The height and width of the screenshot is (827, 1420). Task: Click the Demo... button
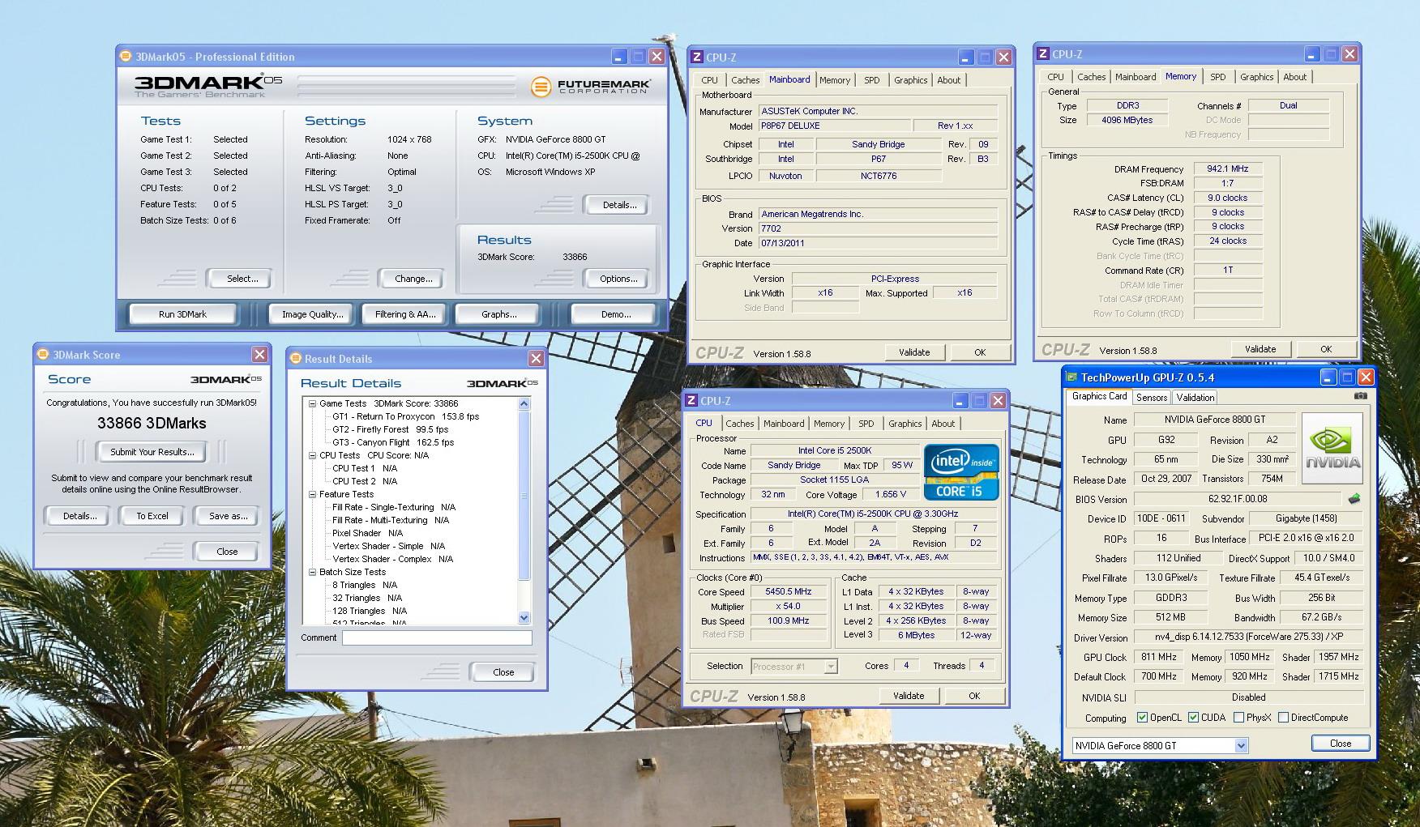[616, 314]
